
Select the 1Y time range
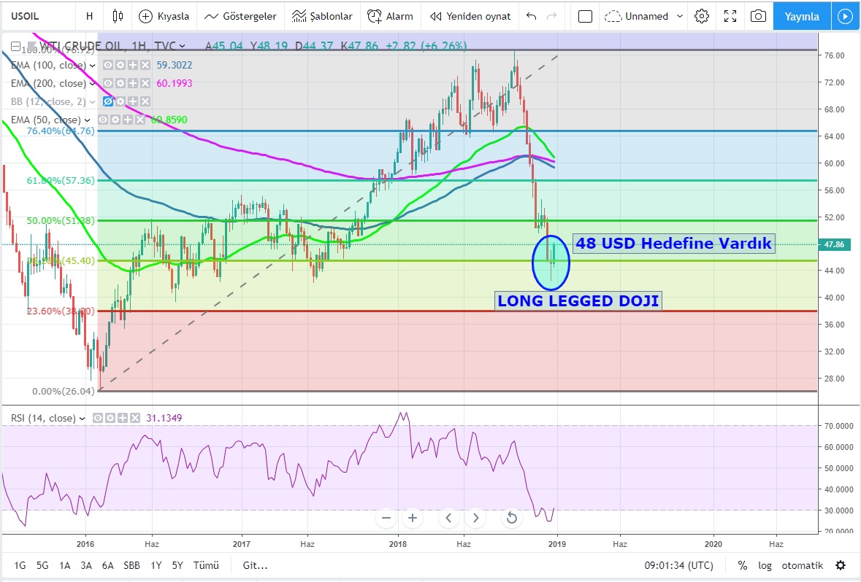tap(156, 565)
